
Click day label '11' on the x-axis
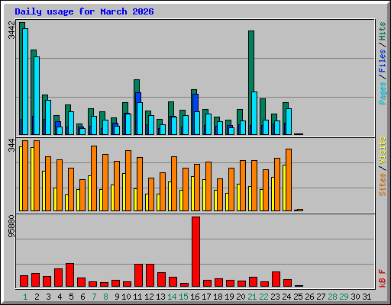pos(137,297)
